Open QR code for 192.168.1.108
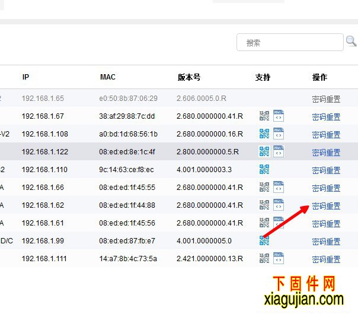 264,134
